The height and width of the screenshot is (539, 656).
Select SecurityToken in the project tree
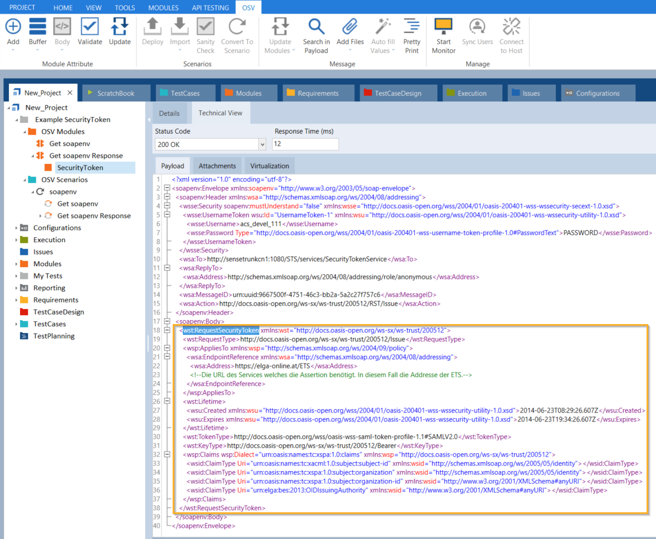point(80,168)
